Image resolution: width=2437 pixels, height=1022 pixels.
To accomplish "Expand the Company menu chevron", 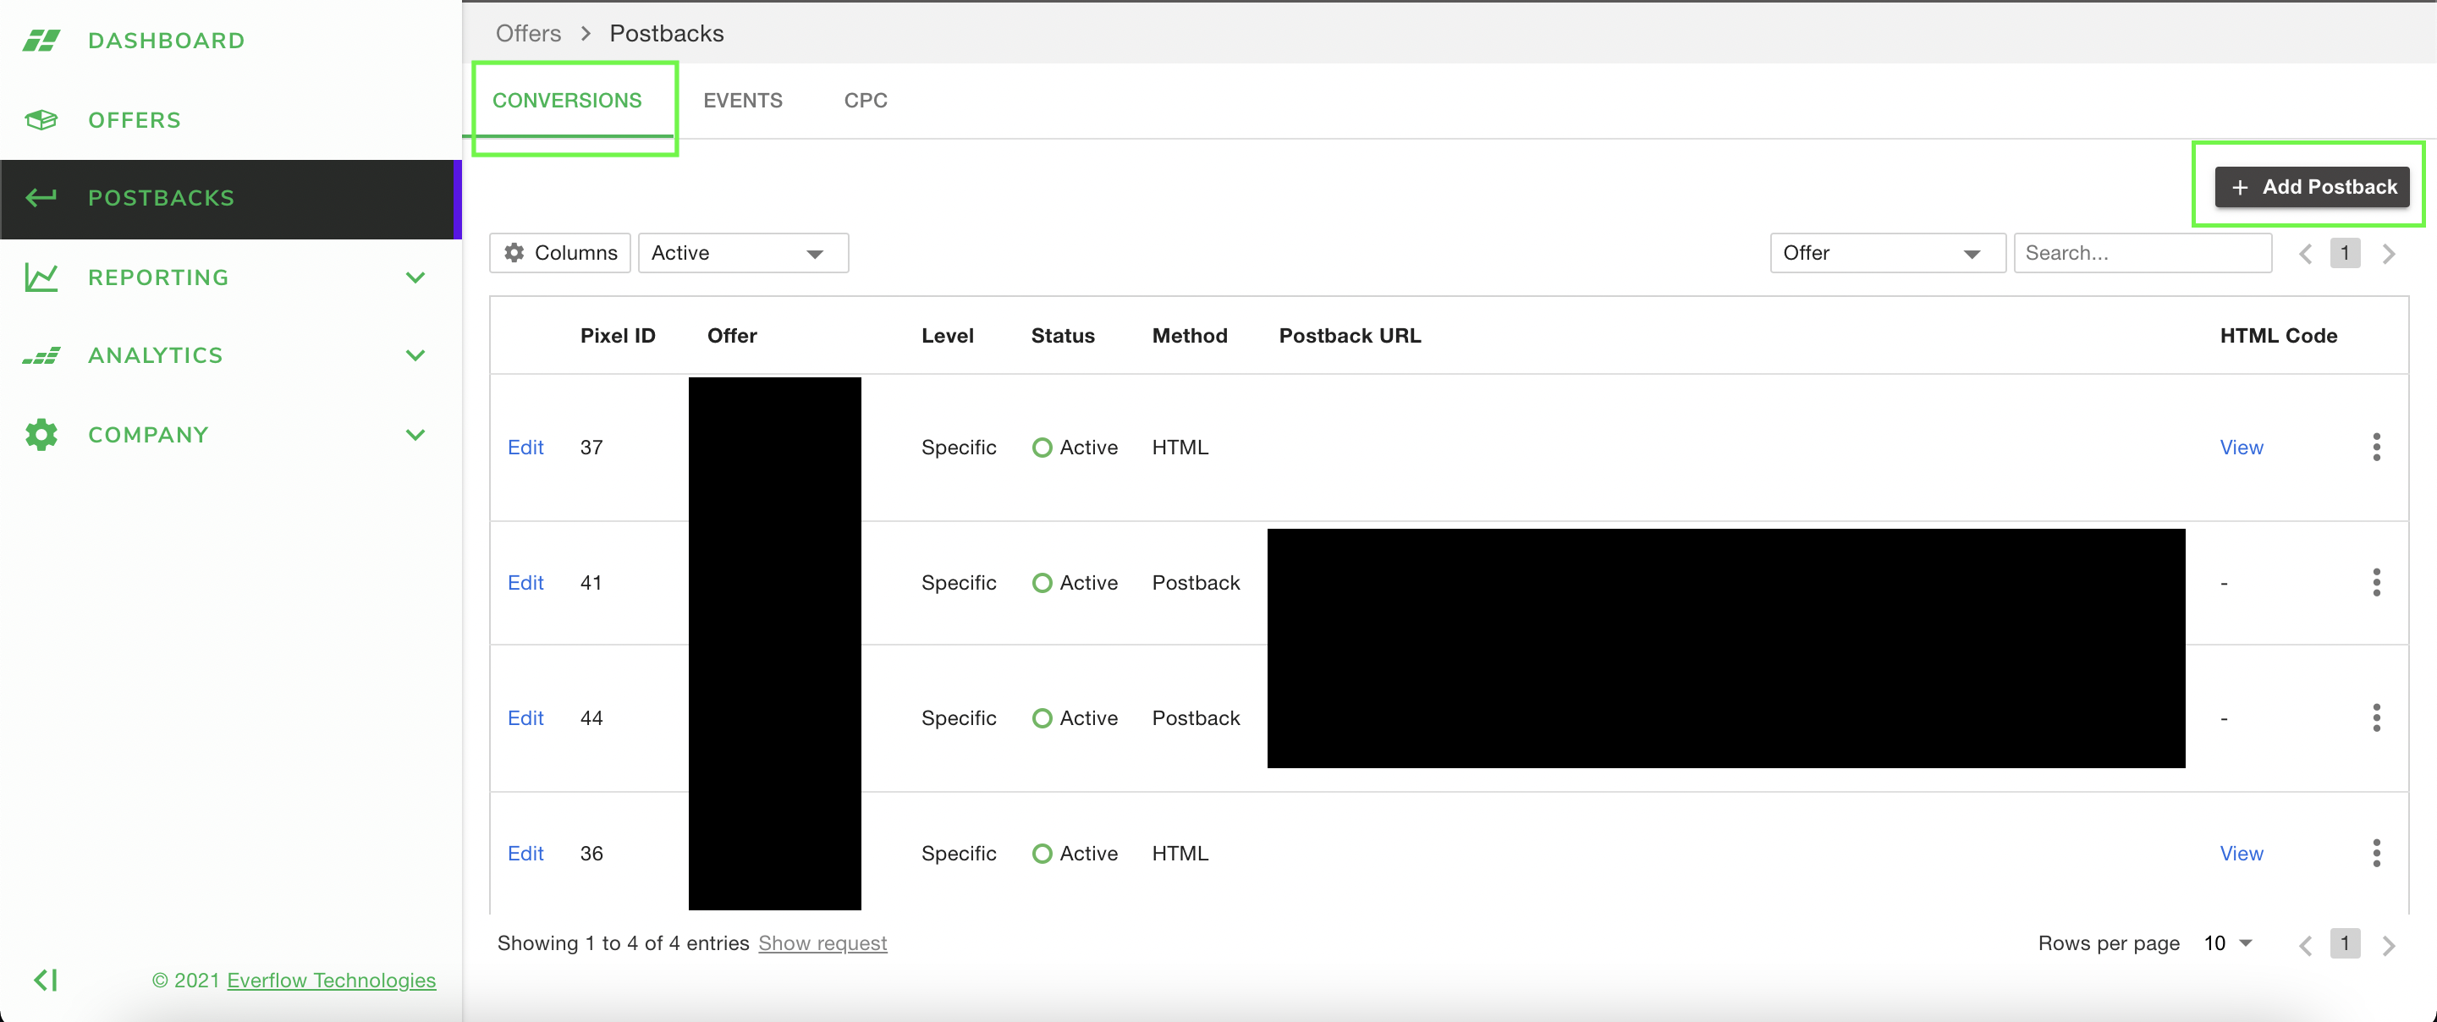I will (415, 434).
